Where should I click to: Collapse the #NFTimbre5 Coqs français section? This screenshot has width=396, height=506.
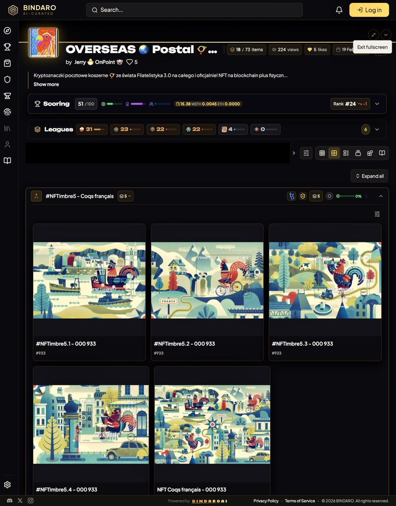coord(381,196)
